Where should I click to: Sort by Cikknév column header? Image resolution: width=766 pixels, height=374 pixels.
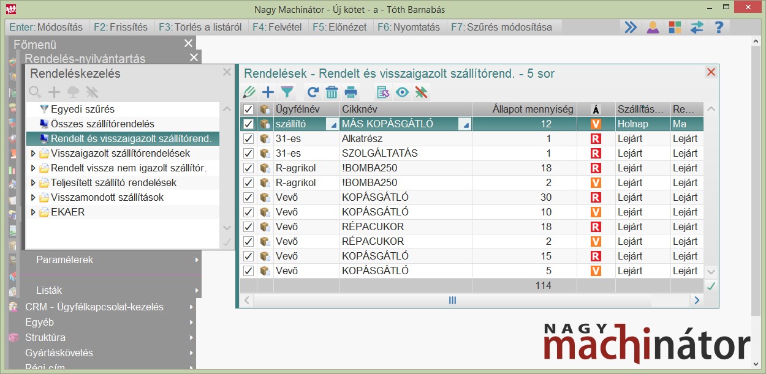click(x=406, y=110)
